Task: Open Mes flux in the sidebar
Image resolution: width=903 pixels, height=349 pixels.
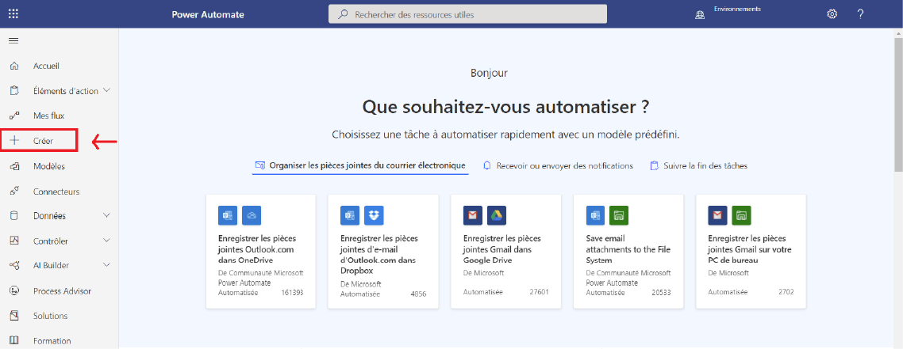Action: (48, 116)
